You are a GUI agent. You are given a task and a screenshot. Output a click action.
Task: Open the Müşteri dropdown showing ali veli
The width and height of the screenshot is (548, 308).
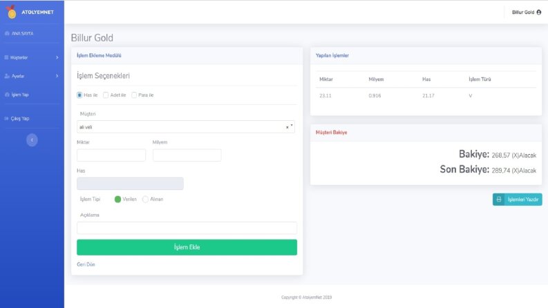pos(186,127)
